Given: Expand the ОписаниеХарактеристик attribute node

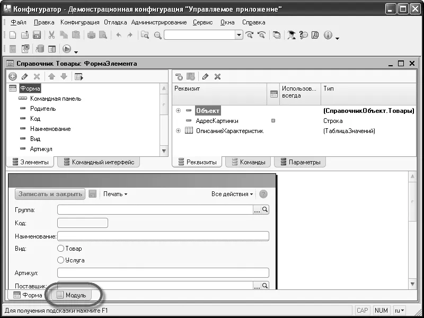Looking at the screenshot, I should pyautogui.click(x=178, y=131).
